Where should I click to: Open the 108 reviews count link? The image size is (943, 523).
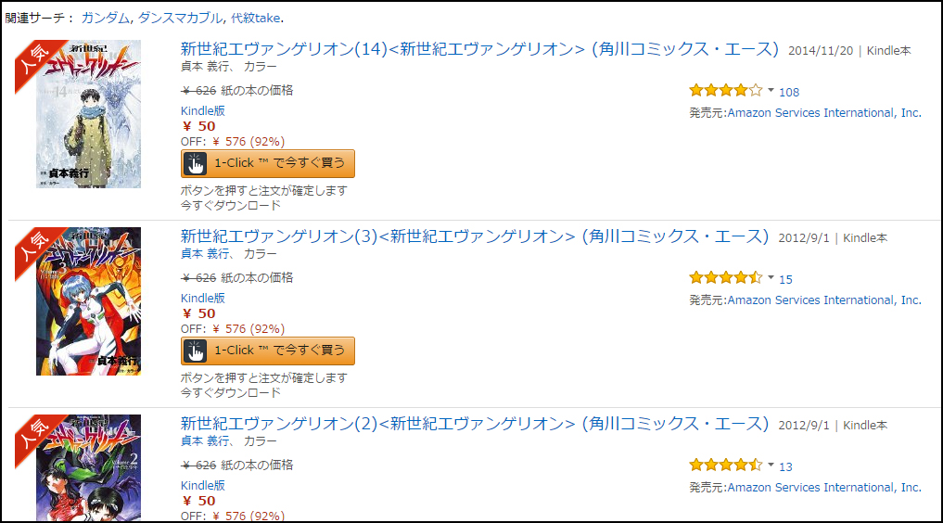pyautogui.click(x=789, y=92)
